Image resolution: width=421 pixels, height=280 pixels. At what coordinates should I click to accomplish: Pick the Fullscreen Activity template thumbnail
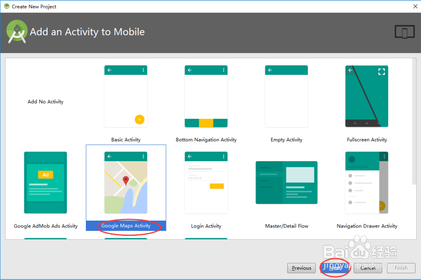367,96
